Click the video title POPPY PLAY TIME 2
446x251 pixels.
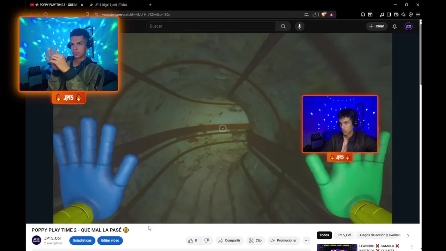tap(80, 230)
